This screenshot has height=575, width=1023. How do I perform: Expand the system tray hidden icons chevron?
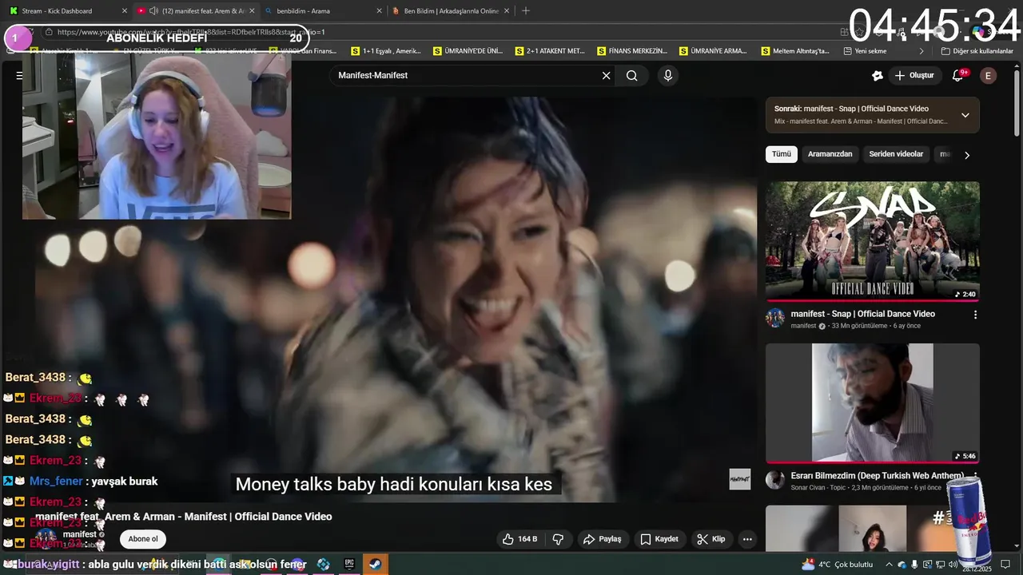[x=889, y=565]
